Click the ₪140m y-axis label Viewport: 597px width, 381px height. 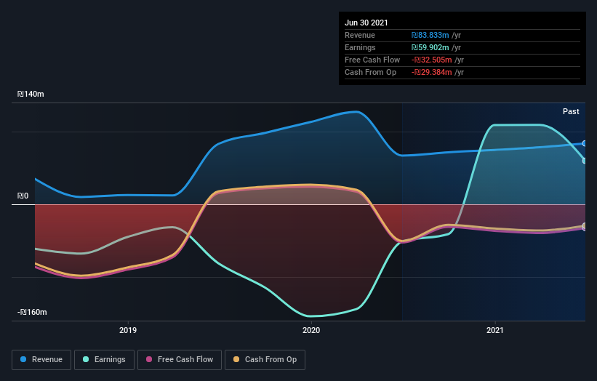31,94
